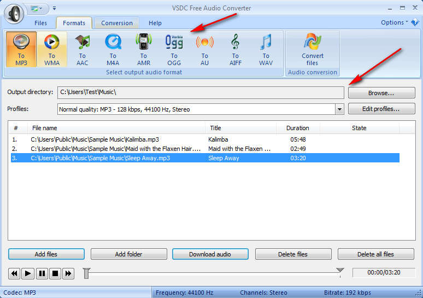This screenshot has width=423, height=298.
Task: Minimize the VSDC Free Audio Converter window
Action: 390,8
